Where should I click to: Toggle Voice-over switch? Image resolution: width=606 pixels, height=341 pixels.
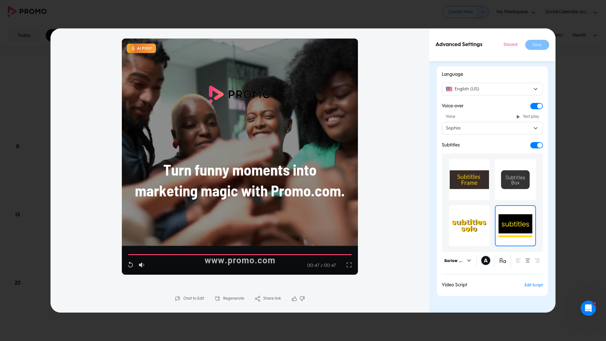coord(536,106)
